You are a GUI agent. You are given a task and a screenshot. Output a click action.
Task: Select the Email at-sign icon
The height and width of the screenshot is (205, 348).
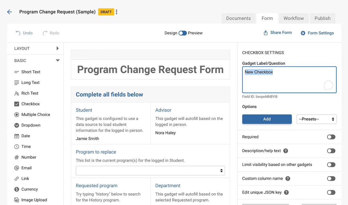click(17, 168)
